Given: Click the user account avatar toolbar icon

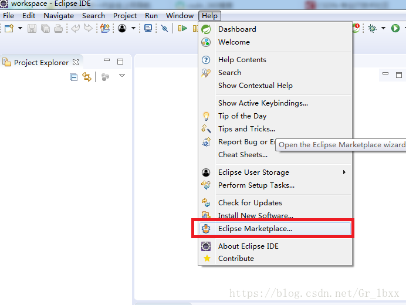Looking at the screenshot, I should point(122,28).
